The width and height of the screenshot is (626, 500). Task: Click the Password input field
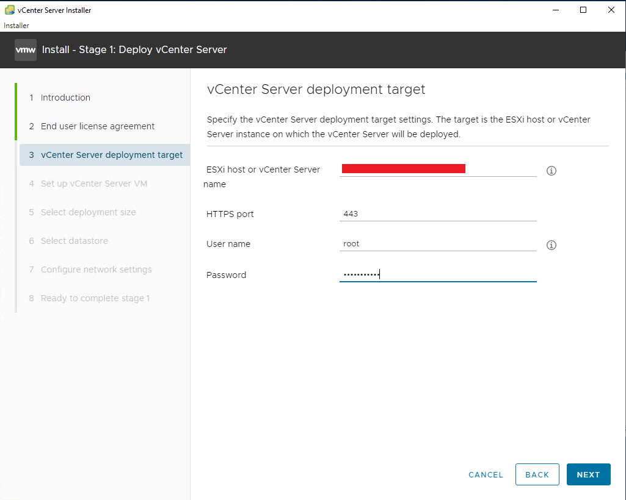[x=438, y=274]
